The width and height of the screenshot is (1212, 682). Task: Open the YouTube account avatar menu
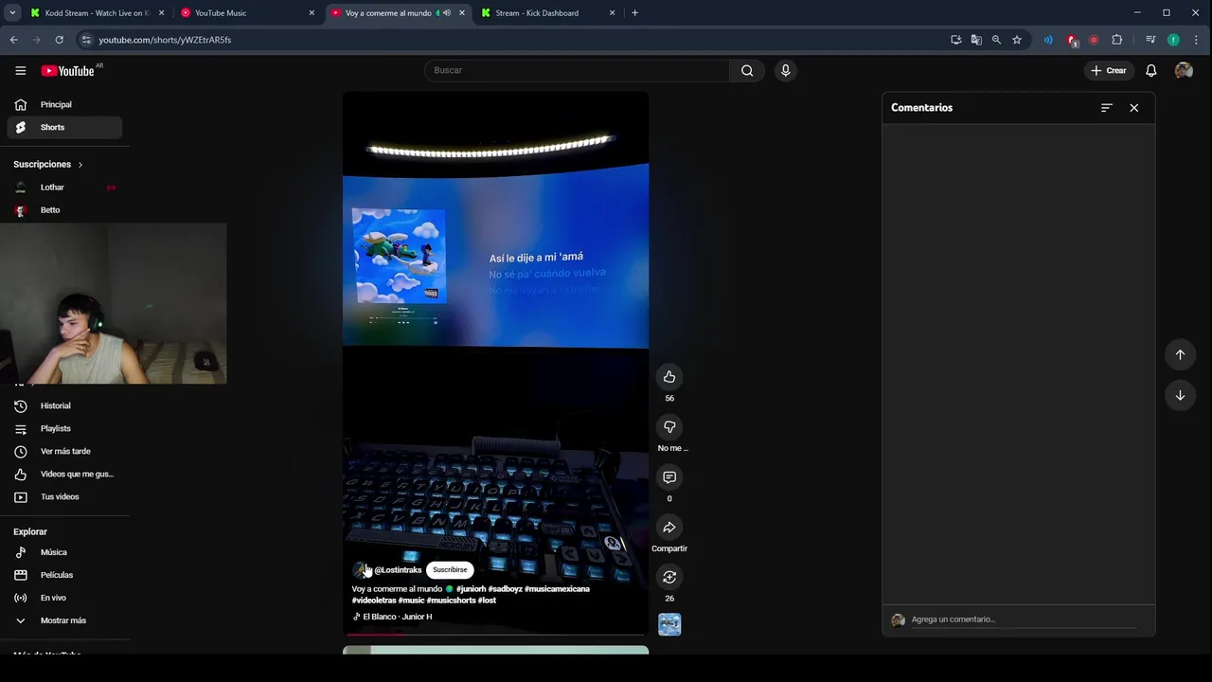pos(1184,70)
